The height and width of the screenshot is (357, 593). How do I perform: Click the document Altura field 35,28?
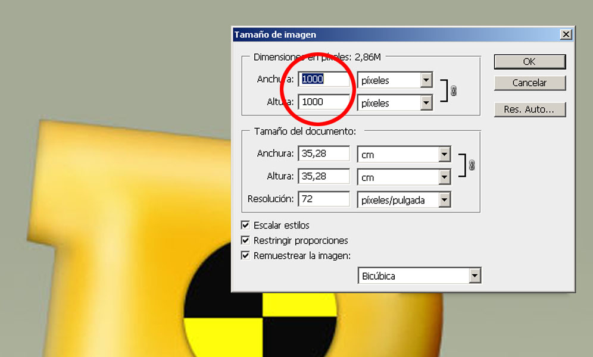[x=324, y=177]
